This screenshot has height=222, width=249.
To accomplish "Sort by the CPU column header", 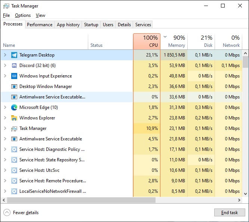I will click(147, 42).
